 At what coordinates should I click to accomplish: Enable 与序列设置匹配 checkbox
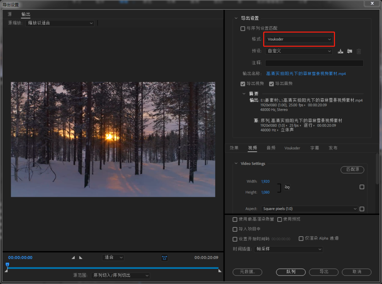tap(243, 28)
